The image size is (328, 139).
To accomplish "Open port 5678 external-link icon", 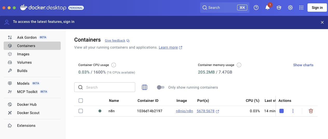I will coord(217,111).
